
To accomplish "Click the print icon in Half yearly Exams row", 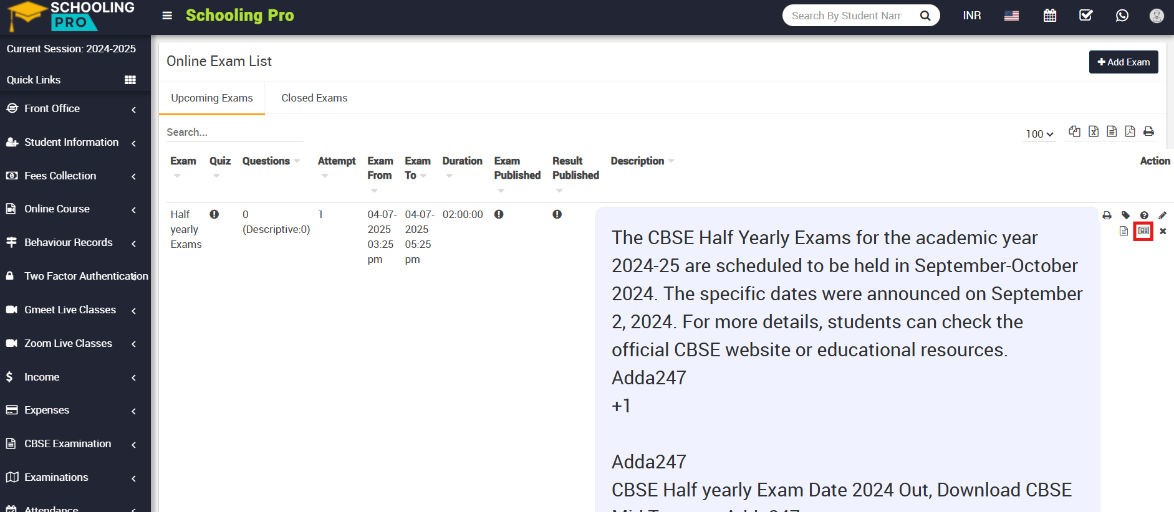I will pos(1107,216).
